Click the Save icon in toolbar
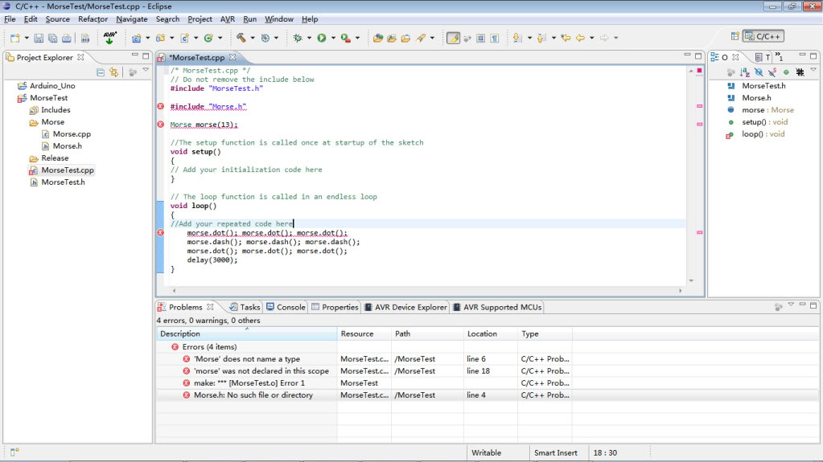This screenshot has height=462, width=823. pyautogui.click(x=39, y=38)
